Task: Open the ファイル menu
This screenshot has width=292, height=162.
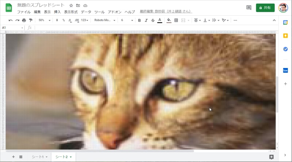Action: tap(24, 12)
